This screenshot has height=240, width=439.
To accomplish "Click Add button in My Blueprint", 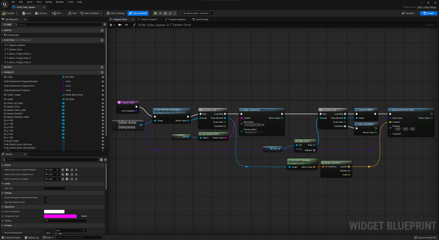I will click(7, 25).
